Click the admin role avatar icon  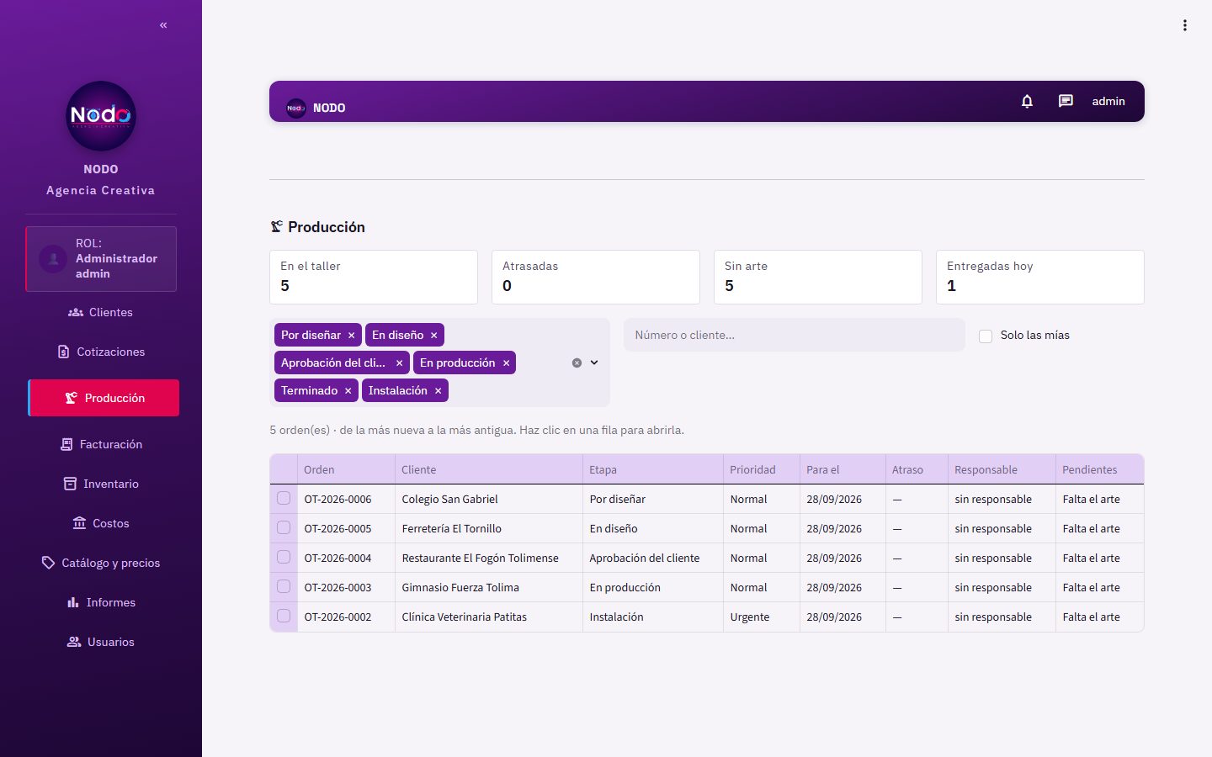[53, 259]
